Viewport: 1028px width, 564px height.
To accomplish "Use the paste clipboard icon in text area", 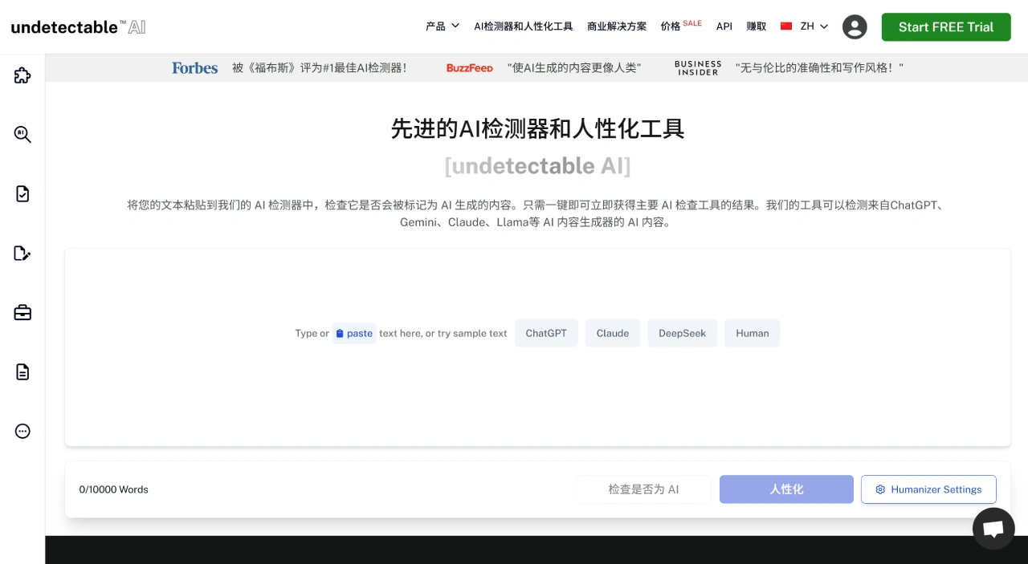I will [353, 333].
